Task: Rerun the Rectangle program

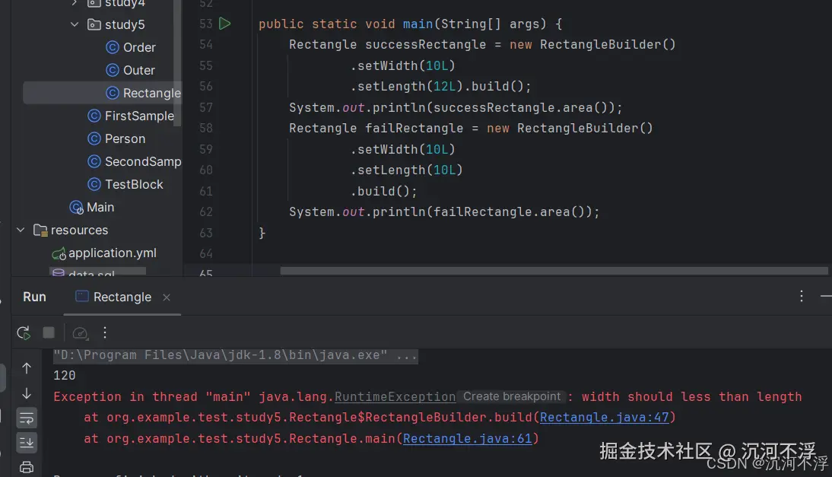Action: click(x=24, y=332)
